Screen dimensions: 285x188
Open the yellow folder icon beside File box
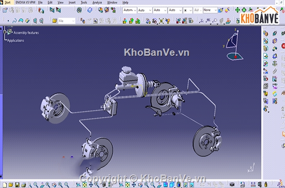coord(54,21)
